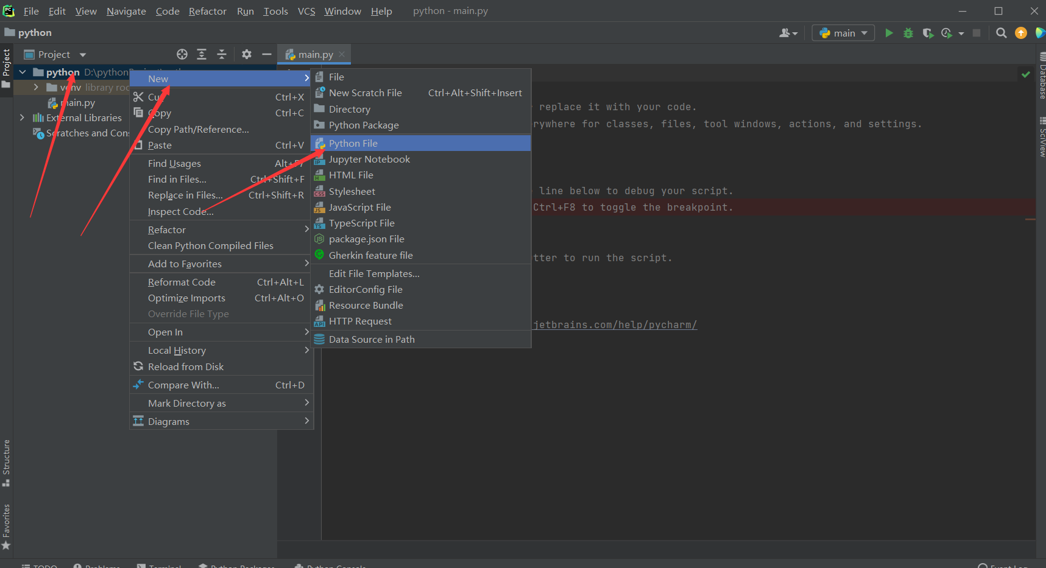Select Stylesheet in New submenu
The height and width of the screenshot is (568, 1046).
421,191
